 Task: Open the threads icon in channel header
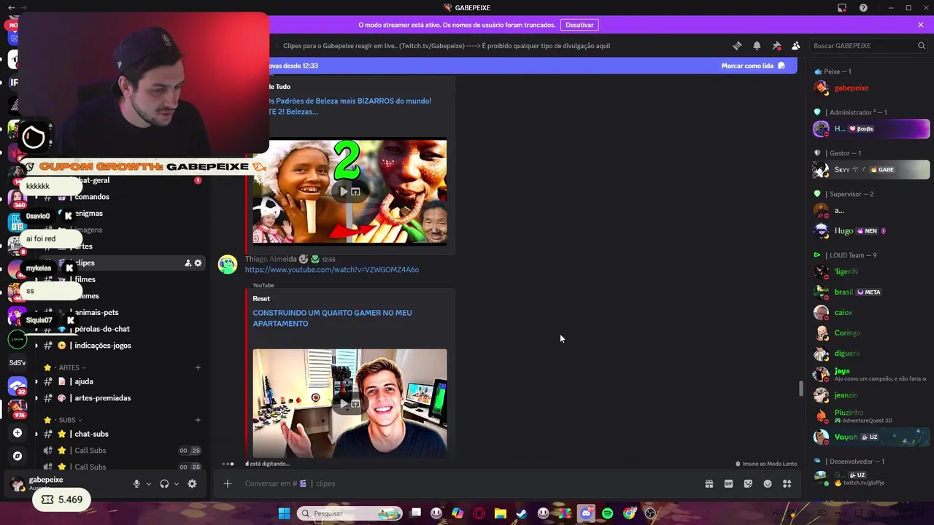point(737,45)
